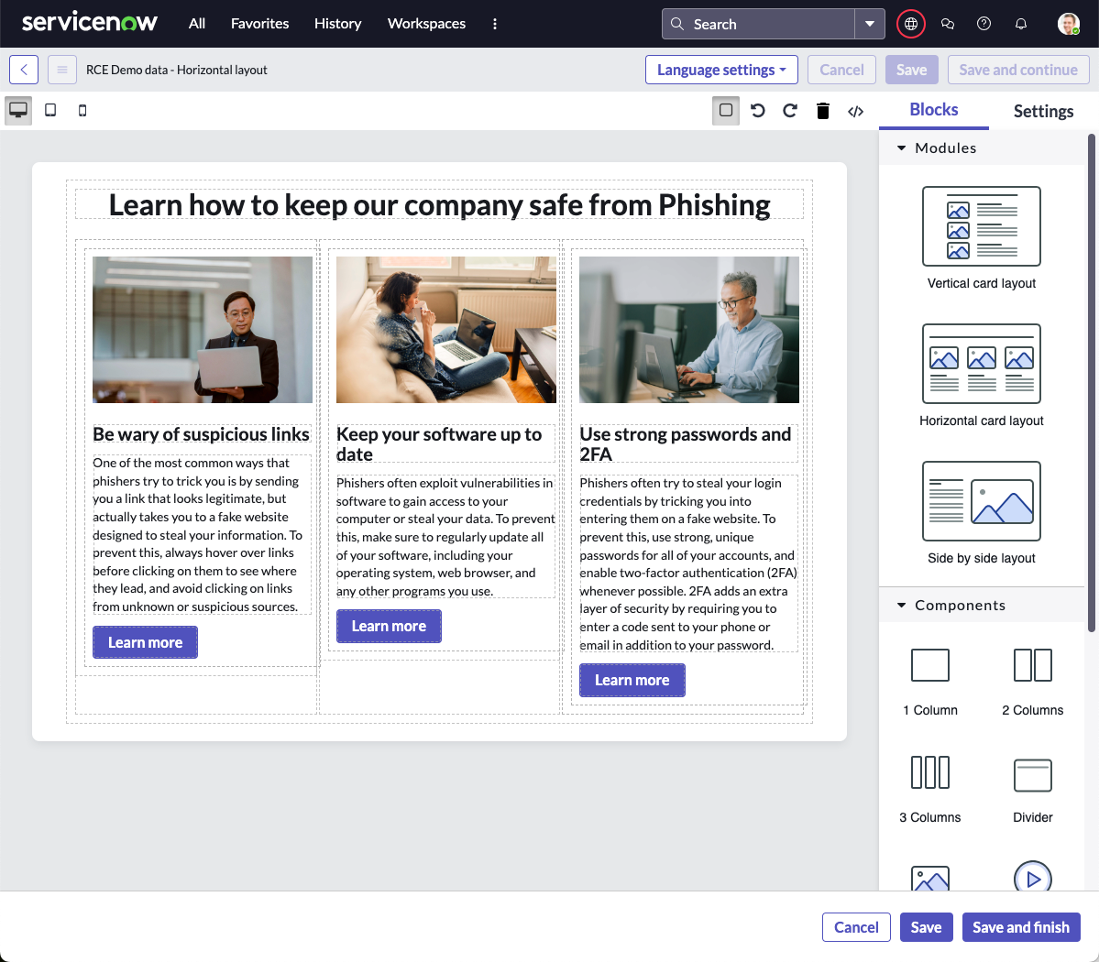Click the Blocks panel scrollbar
Viewport: 1099px width, 962px height.
(1092, 382)
